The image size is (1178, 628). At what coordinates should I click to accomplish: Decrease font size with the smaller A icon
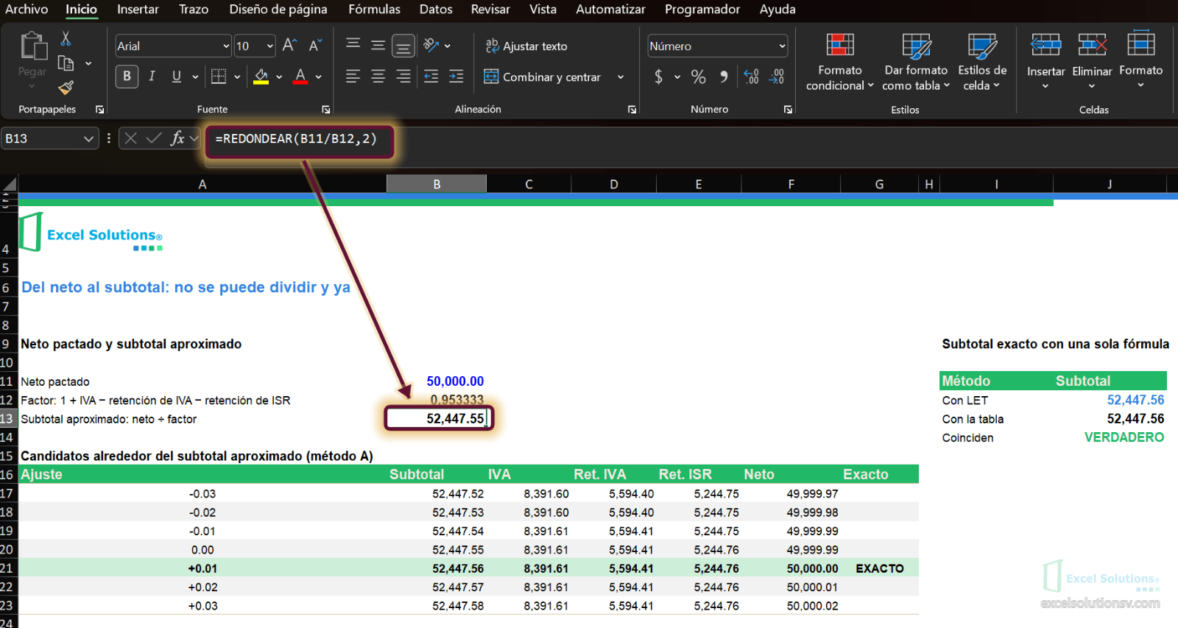click(x=315, y=46)
